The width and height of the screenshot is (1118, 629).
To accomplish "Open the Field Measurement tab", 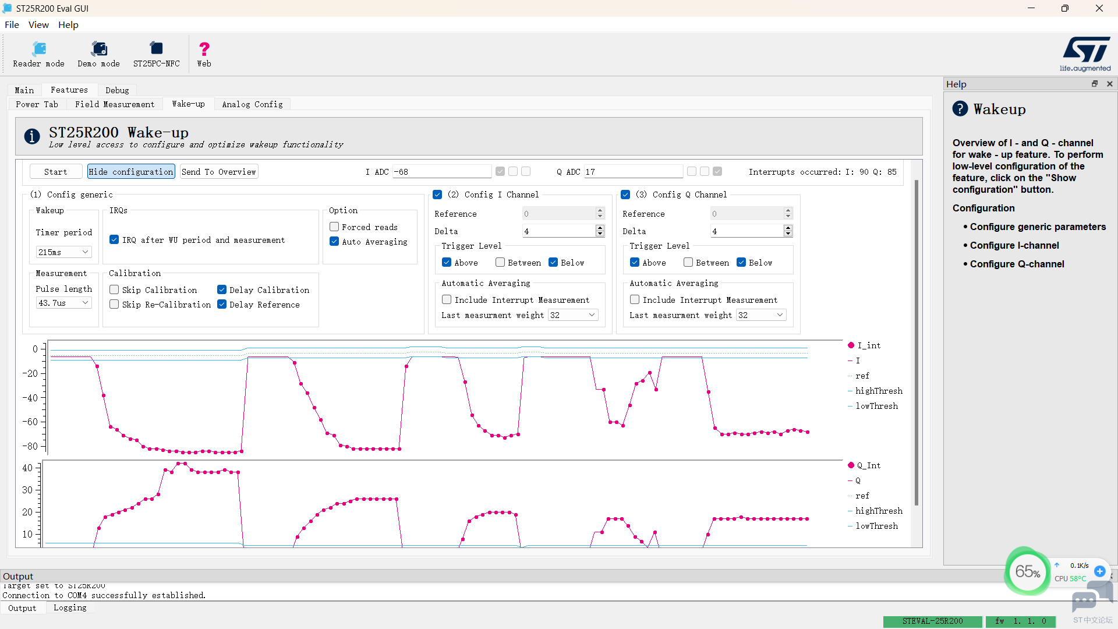I will click(x=115, y=104).
